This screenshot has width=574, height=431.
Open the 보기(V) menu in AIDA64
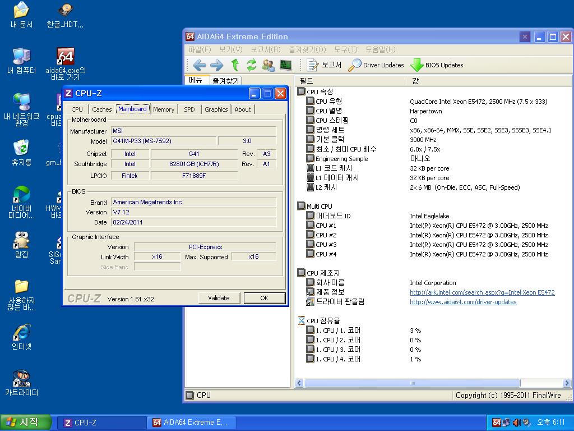[230, 49]
